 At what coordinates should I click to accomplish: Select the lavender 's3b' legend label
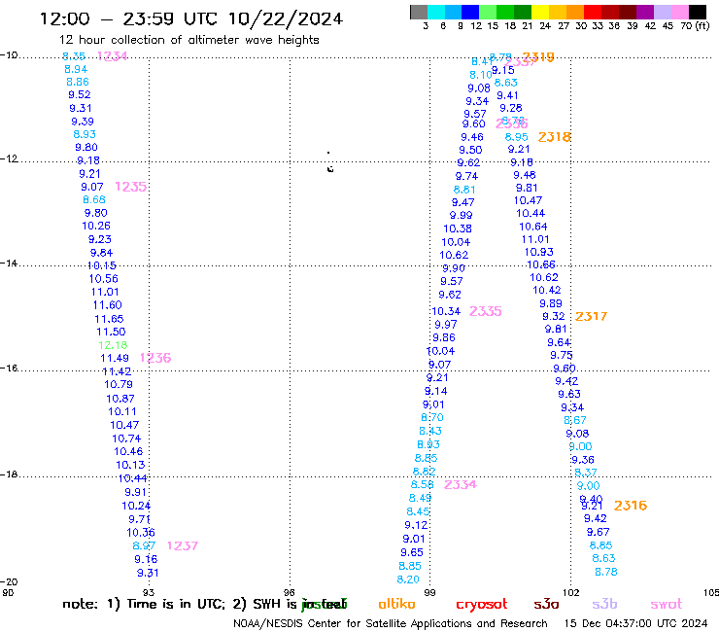[604, 604]
